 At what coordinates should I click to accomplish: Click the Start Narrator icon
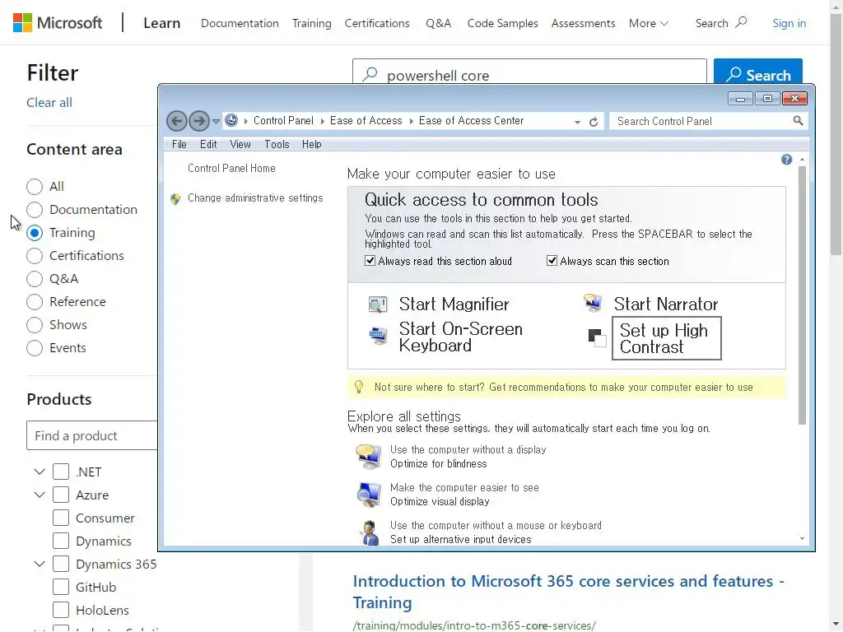[593, 303]
